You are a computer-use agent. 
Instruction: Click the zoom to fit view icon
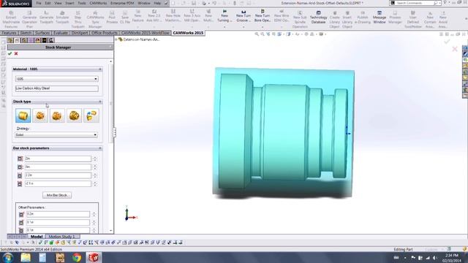tap(257, 34)
